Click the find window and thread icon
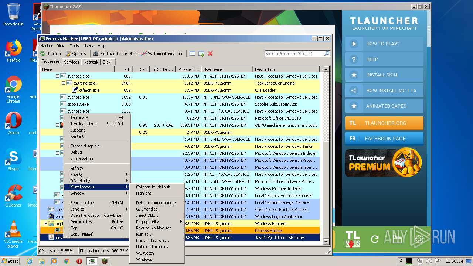This screenshot has height=266, width=473. [x=201, y=54]
